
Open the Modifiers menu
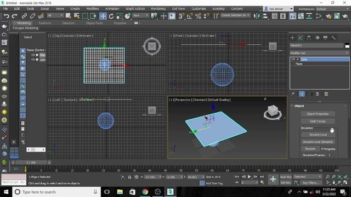coord(93,9)
